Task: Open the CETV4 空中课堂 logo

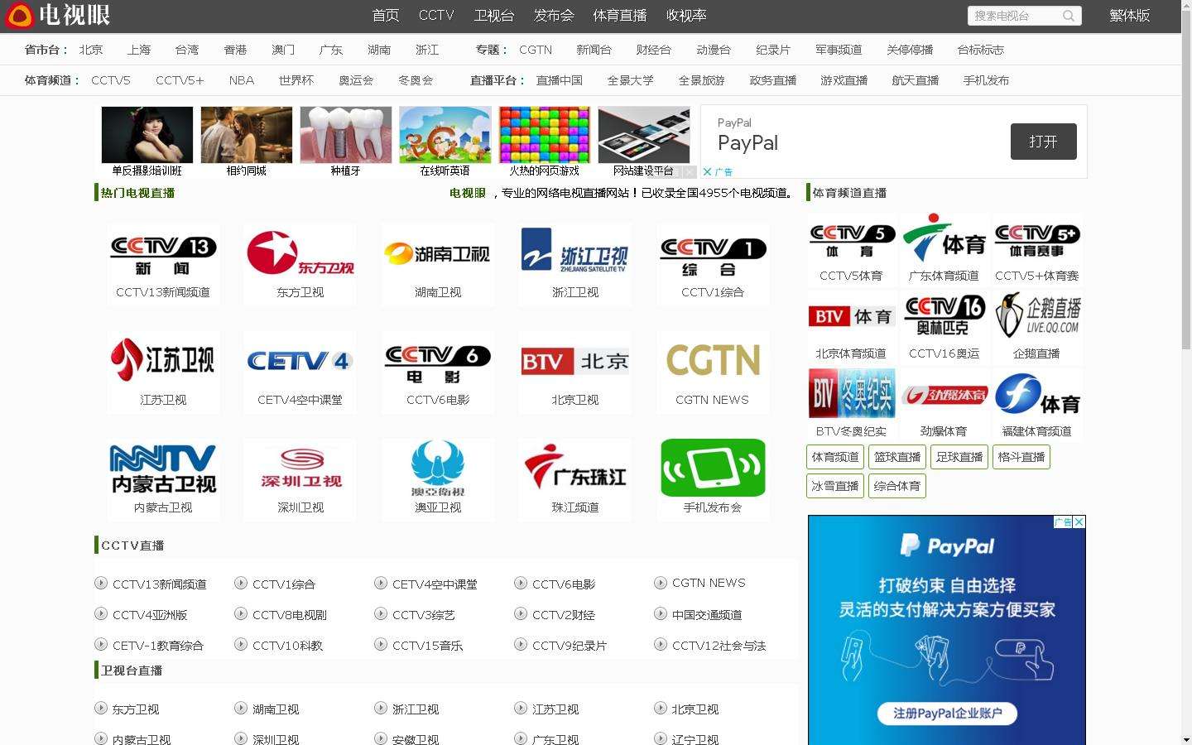Action: tap(300, 361)
